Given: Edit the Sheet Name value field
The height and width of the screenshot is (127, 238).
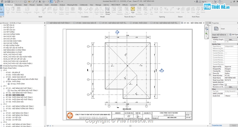Looking at the screenshot, I should click(x=231, y=78).
